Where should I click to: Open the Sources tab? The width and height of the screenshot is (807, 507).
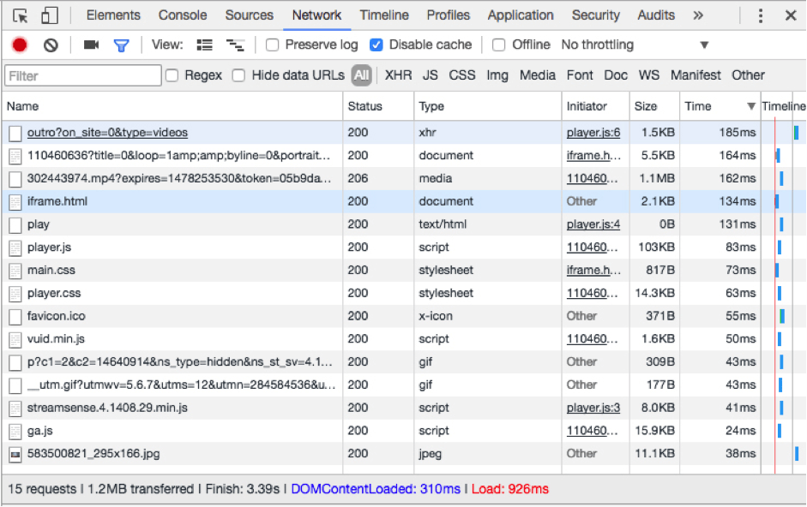(x=249, y=15)
